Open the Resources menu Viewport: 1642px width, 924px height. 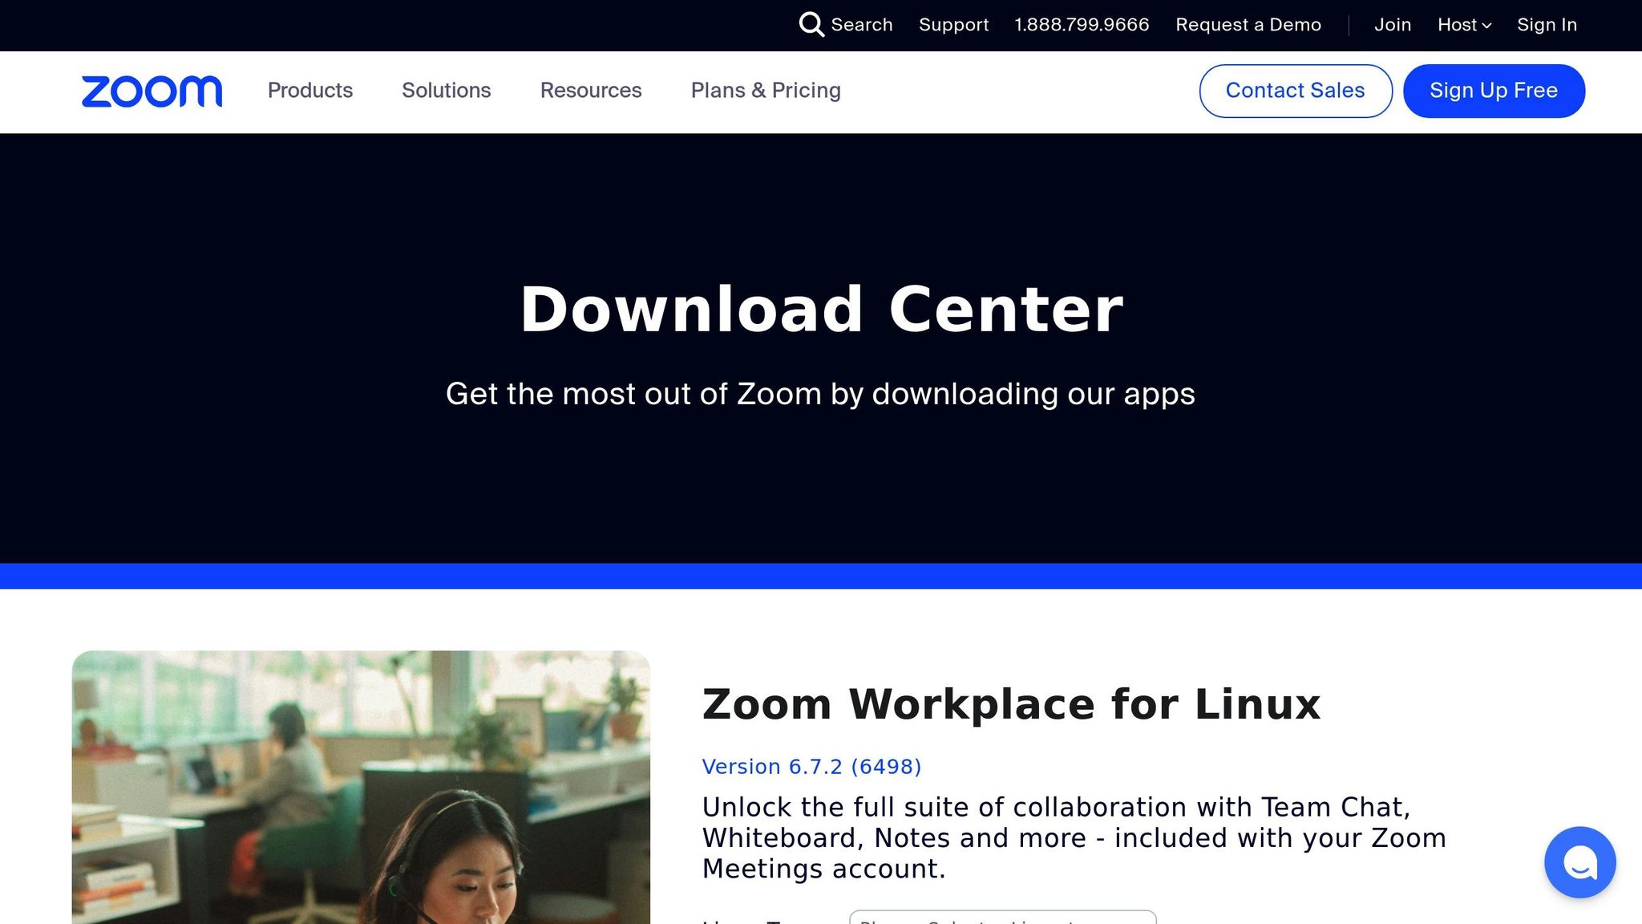click(x=591, y=91)
